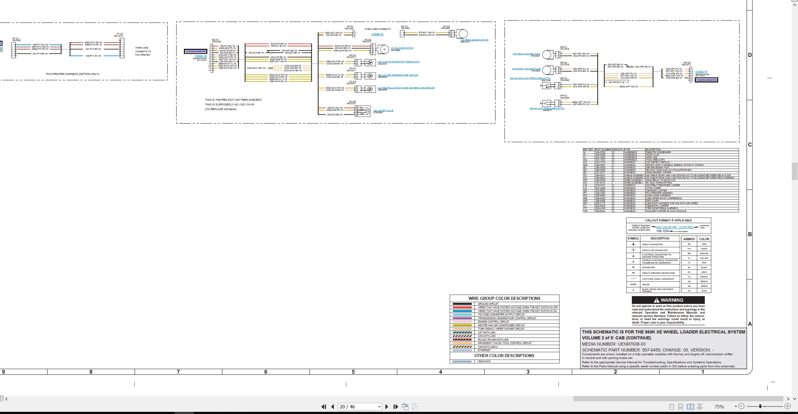Viewport: 798px width, 414px height.
Task: Toggle continuous facing pages view
Action: tap(699, 407)
